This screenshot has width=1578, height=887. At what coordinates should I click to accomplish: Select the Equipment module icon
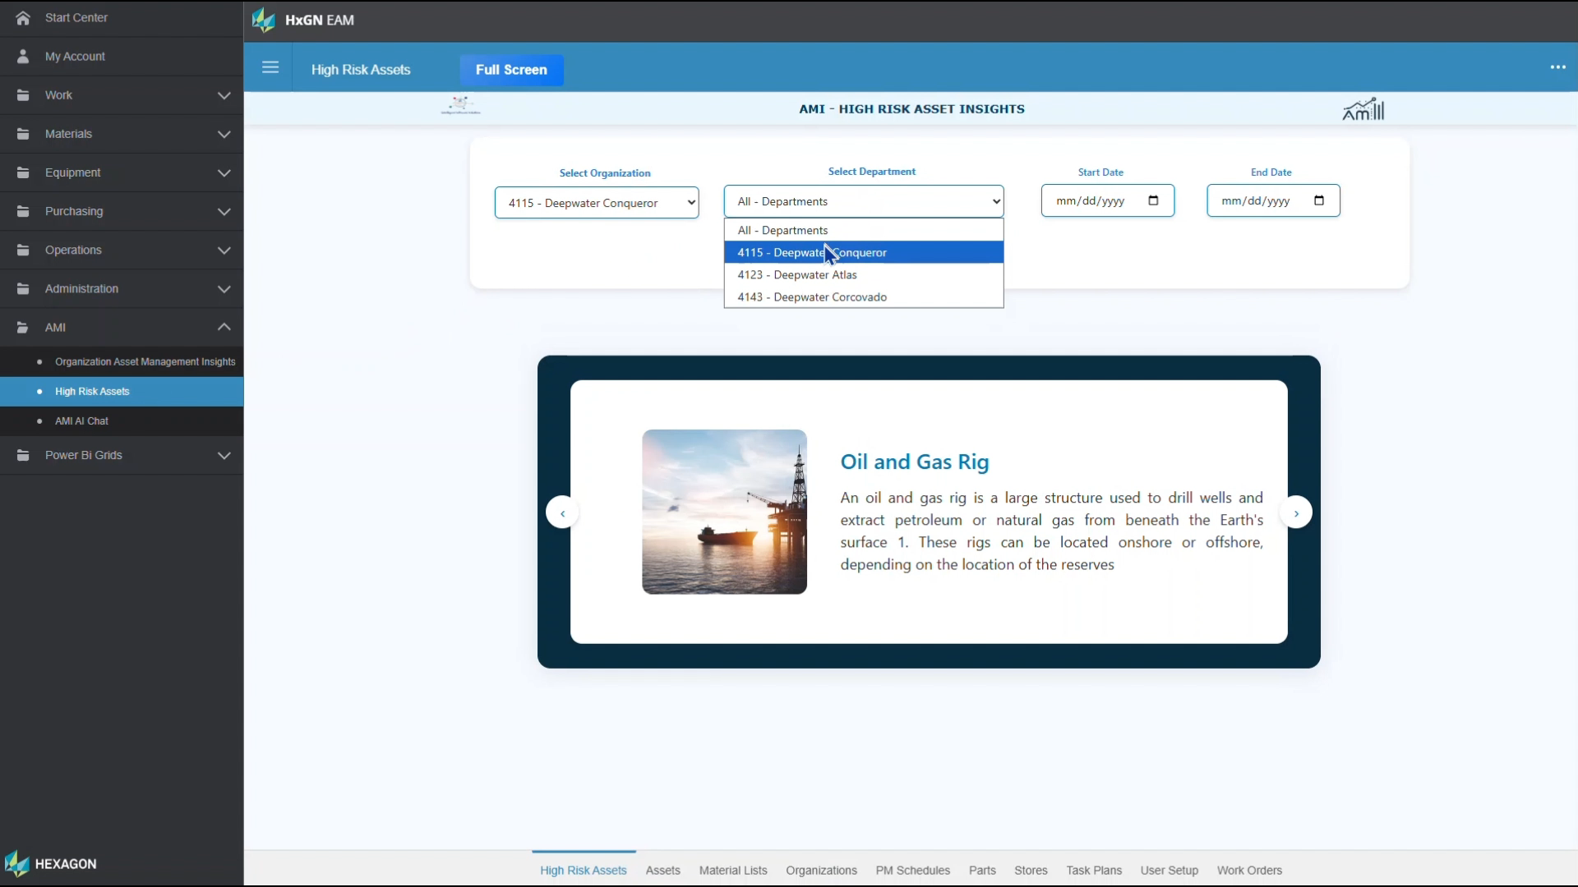(23, 172)
